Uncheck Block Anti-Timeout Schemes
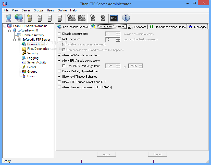The height and width of the screenshot is (165, 211). pyautogui.click(x=59, y=76)
